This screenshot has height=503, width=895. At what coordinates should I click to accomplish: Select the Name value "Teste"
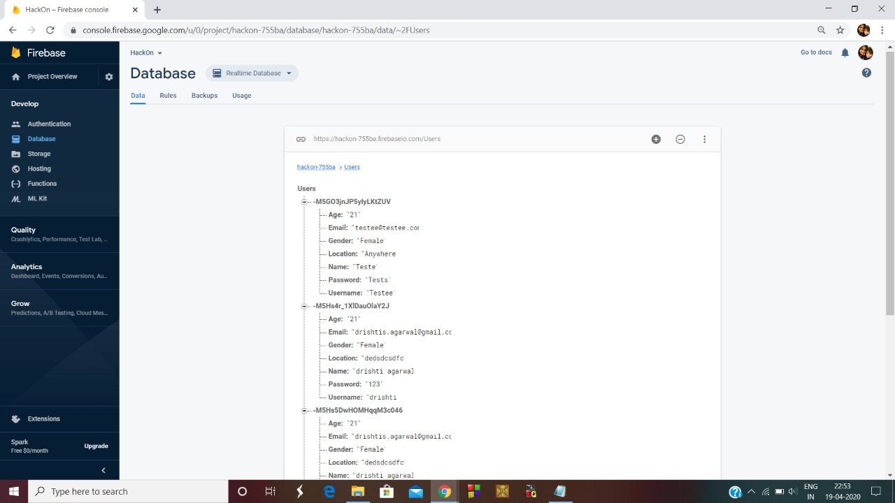(364, 267)
